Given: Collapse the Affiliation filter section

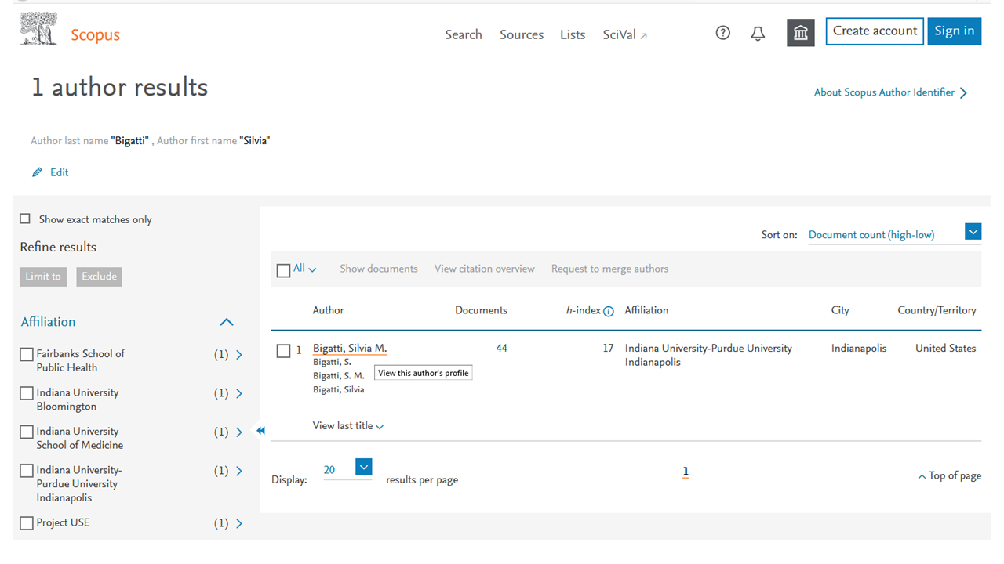Looking at the screenshot, I should click(227, 322).
